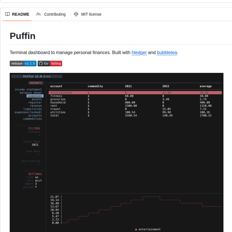The height and width of the screenshot is (232, 232).
Task: Click the balance scale icon beside MIT license
Action: pyautogui.click(x=76, y=14)
